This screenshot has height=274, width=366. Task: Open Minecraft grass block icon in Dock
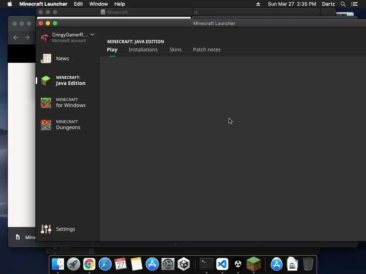coord(254,264)
